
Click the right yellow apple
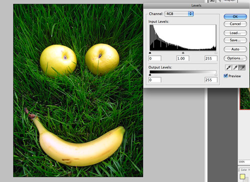(x=102, y=59)
